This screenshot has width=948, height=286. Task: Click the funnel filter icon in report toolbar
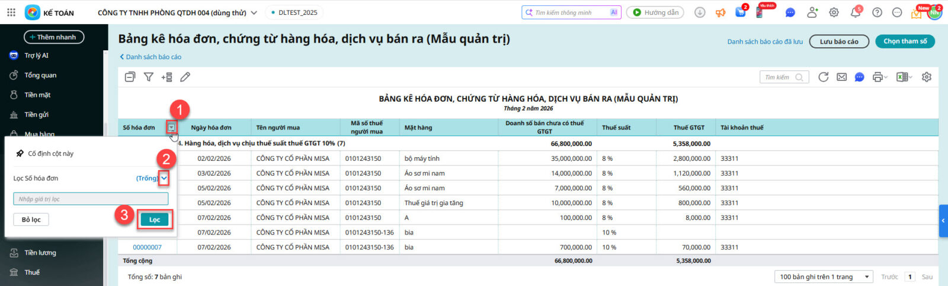pyautogui.click(x=149, y=77)
